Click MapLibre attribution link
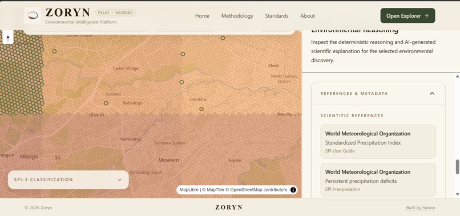 [x=189, y=190]
